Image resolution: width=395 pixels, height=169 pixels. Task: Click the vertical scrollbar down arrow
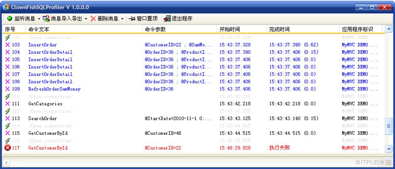pyautogui.click(x=389, y=149)
